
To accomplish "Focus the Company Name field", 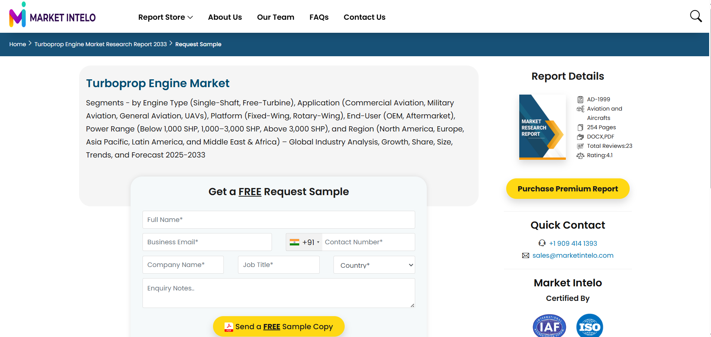I will click(x=183, y=265).
